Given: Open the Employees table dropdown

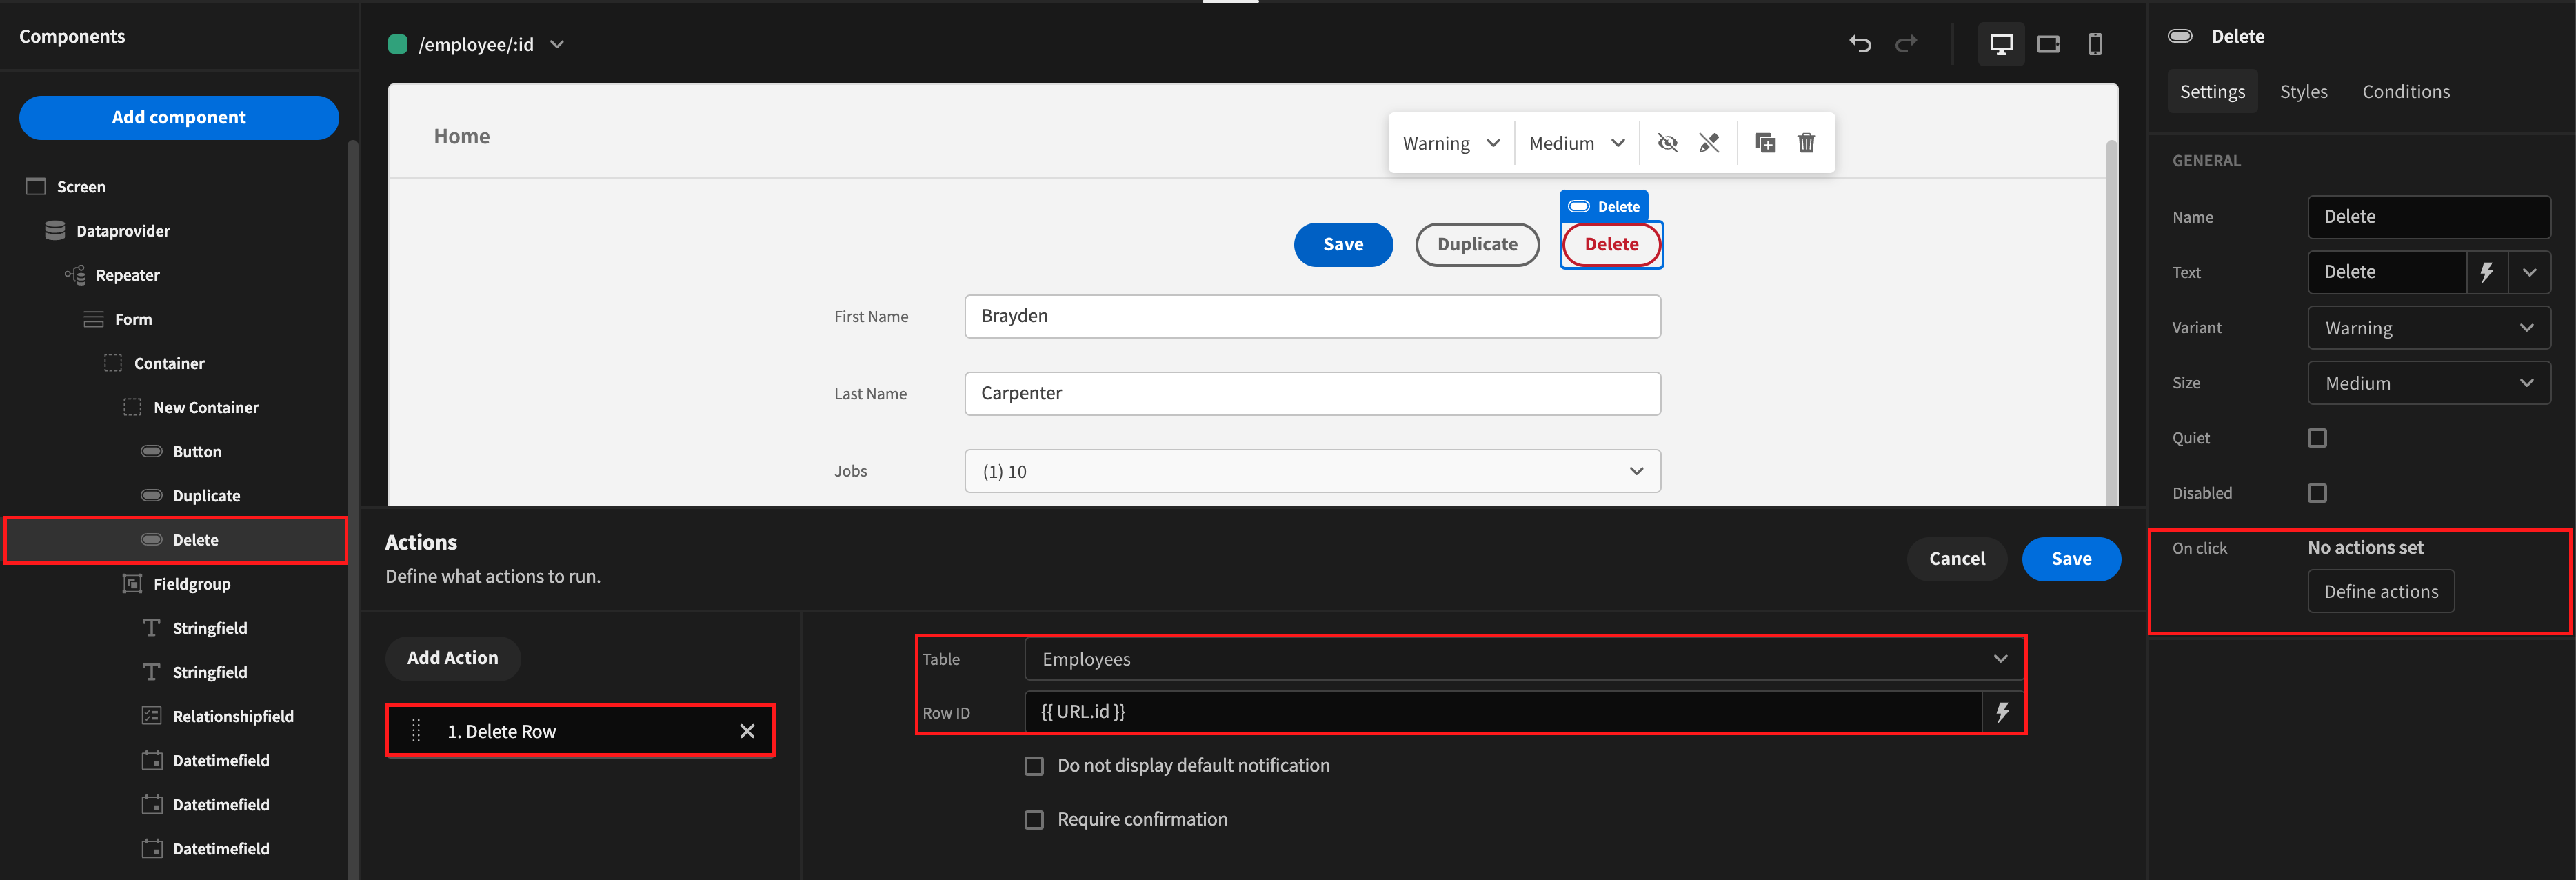Looking at the screenshot, I should point(1523,659).
